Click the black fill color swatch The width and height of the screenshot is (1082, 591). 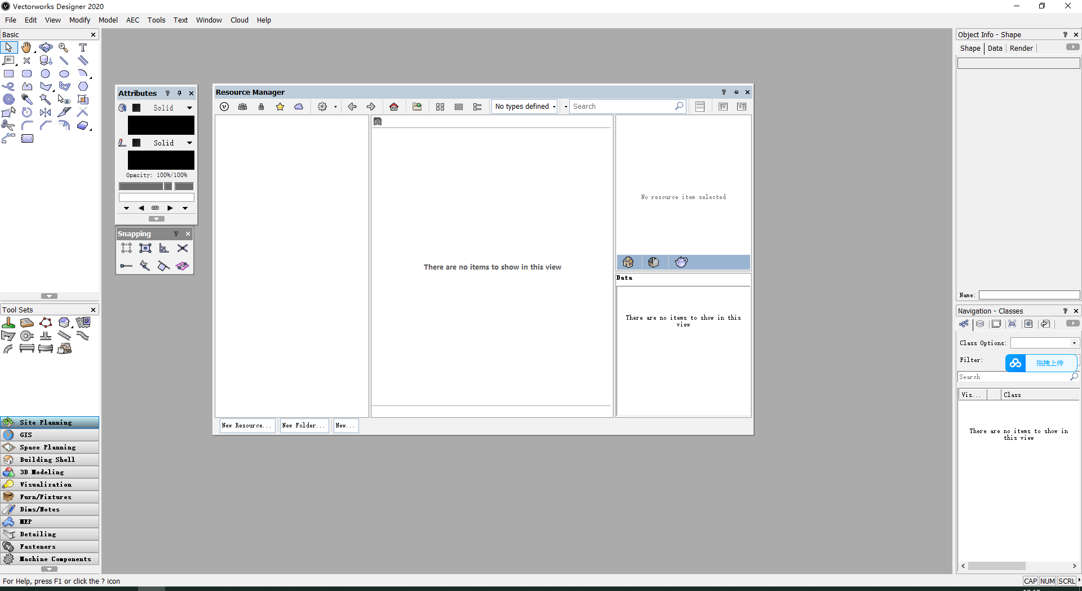[161, 125]
